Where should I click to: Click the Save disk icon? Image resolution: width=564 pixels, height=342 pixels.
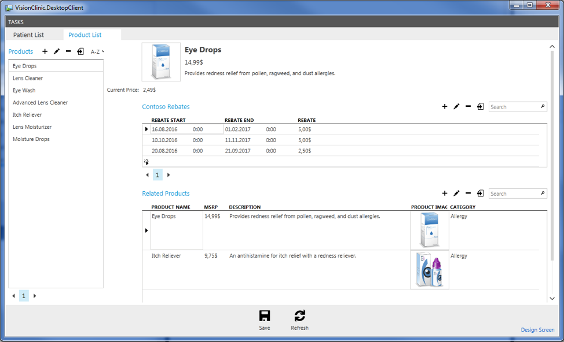(x=265, y=316)
